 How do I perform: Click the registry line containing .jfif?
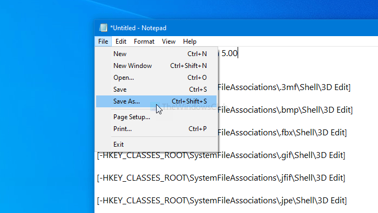(x=221, y=178)
